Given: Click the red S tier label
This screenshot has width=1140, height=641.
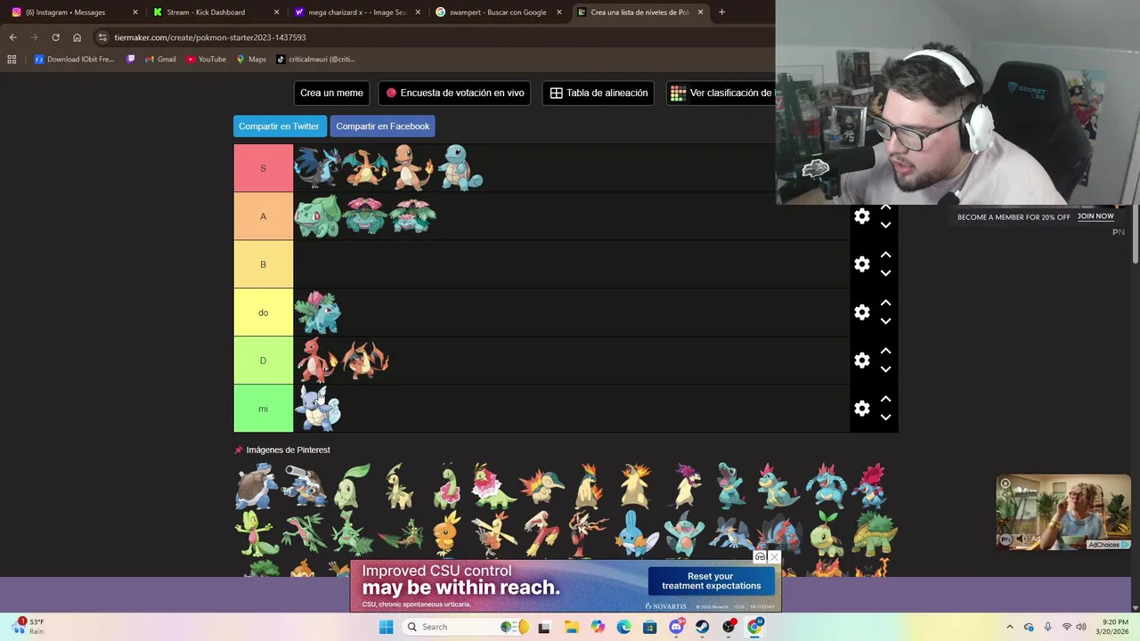Looking at the screenshot, I should click(x=263, y=168).
